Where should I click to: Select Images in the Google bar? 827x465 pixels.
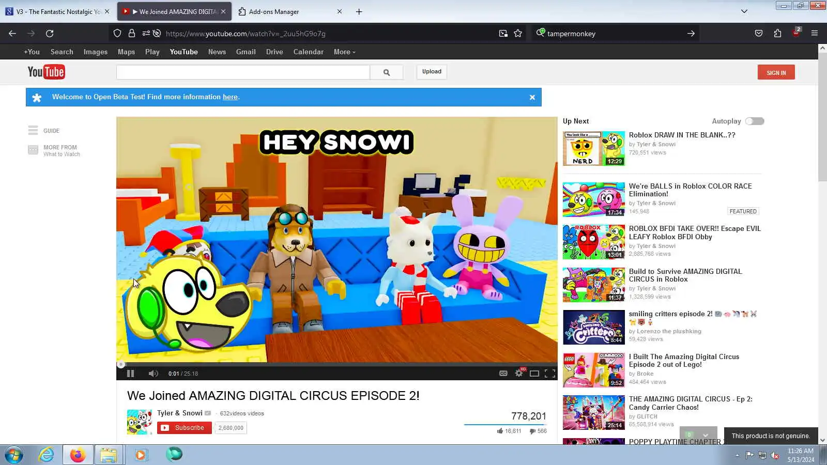coord(96,52)
